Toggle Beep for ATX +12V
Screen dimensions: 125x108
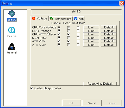(68, 41)
